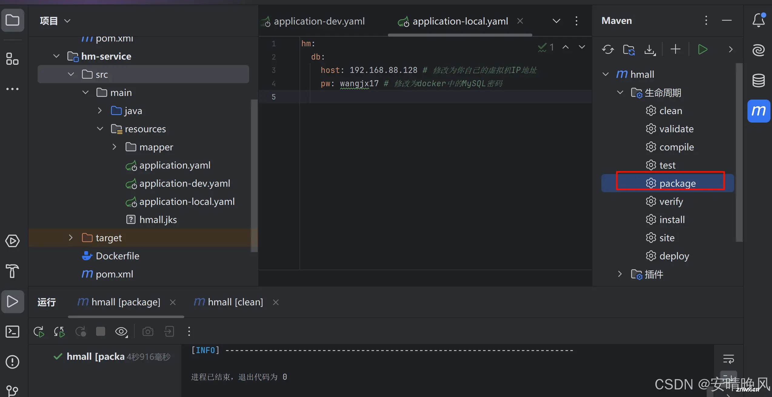This screenshot has height=397, width=772.
Task: Select the Dockerfile in project tree
Action: [110, 256]
